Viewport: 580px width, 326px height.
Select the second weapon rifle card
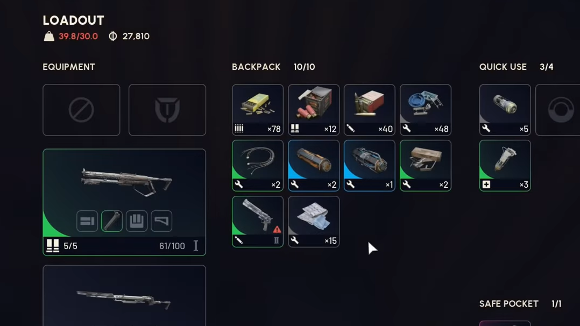(x=124, y=295)
